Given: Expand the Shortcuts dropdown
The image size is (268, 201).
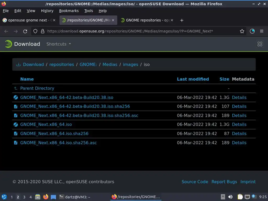Looking at the screenshot, I should [59, 44].
